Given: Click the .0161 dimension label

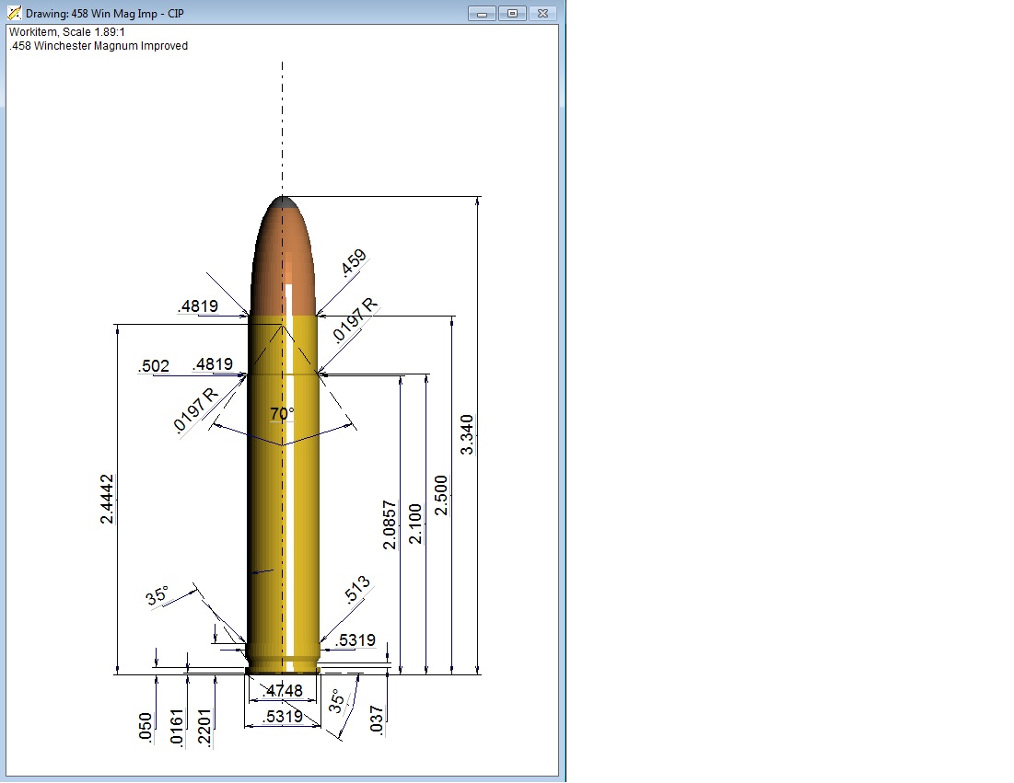Looking at the screenshot, I should pyautogui.click(x=177, y=727).
